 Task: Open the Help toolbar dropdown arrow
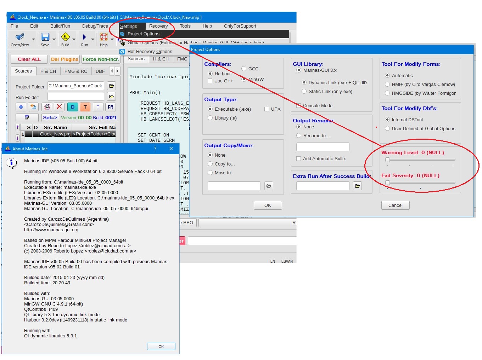coord(112,40)
